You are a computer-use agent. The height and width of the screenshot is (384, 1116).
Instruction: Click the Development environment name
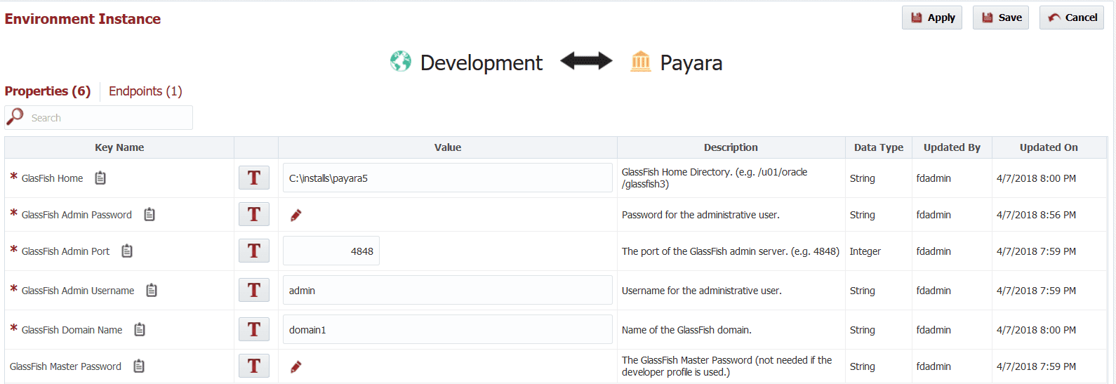click(x=481, y=62)
